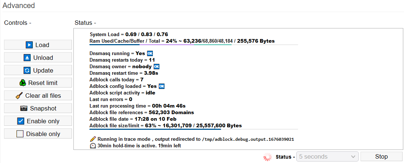The height and width of the screenshot is (163, 404).
Task: Click the broom icon for Clear all files
Action: click(19, 96)
